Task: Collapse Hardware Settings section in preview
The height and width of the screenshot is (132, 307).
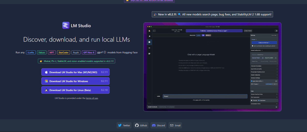Action: tap(264, 78)
